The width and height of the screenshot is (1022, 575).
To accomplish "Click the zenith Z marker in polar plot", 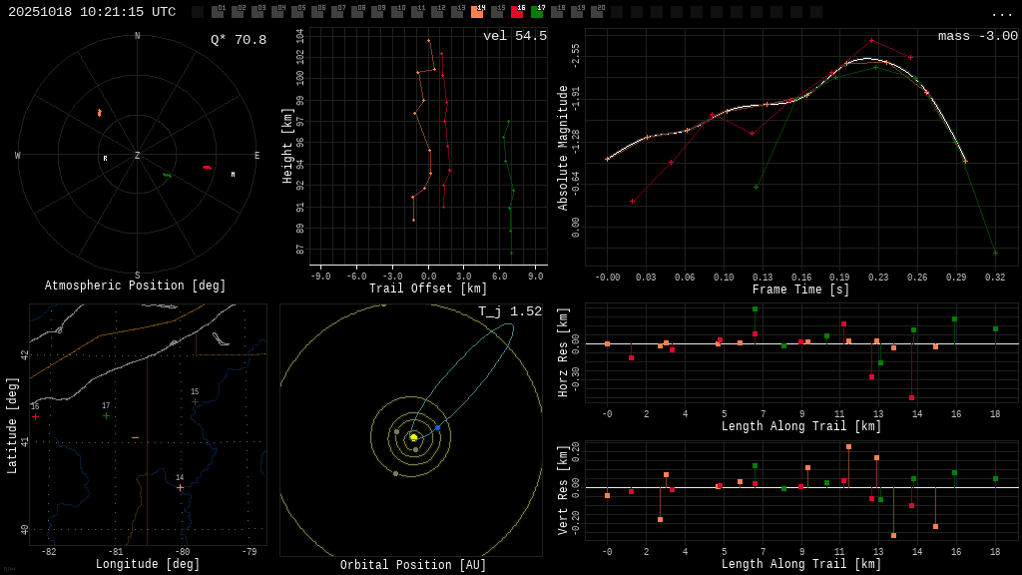I will (137, 156).
